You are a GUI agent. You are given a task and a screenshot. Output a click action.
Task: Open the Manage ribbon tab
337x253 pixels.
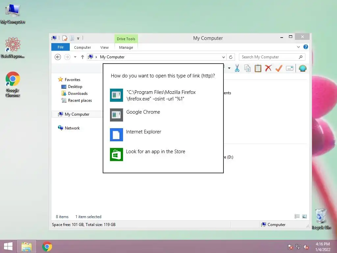point(126,47)
